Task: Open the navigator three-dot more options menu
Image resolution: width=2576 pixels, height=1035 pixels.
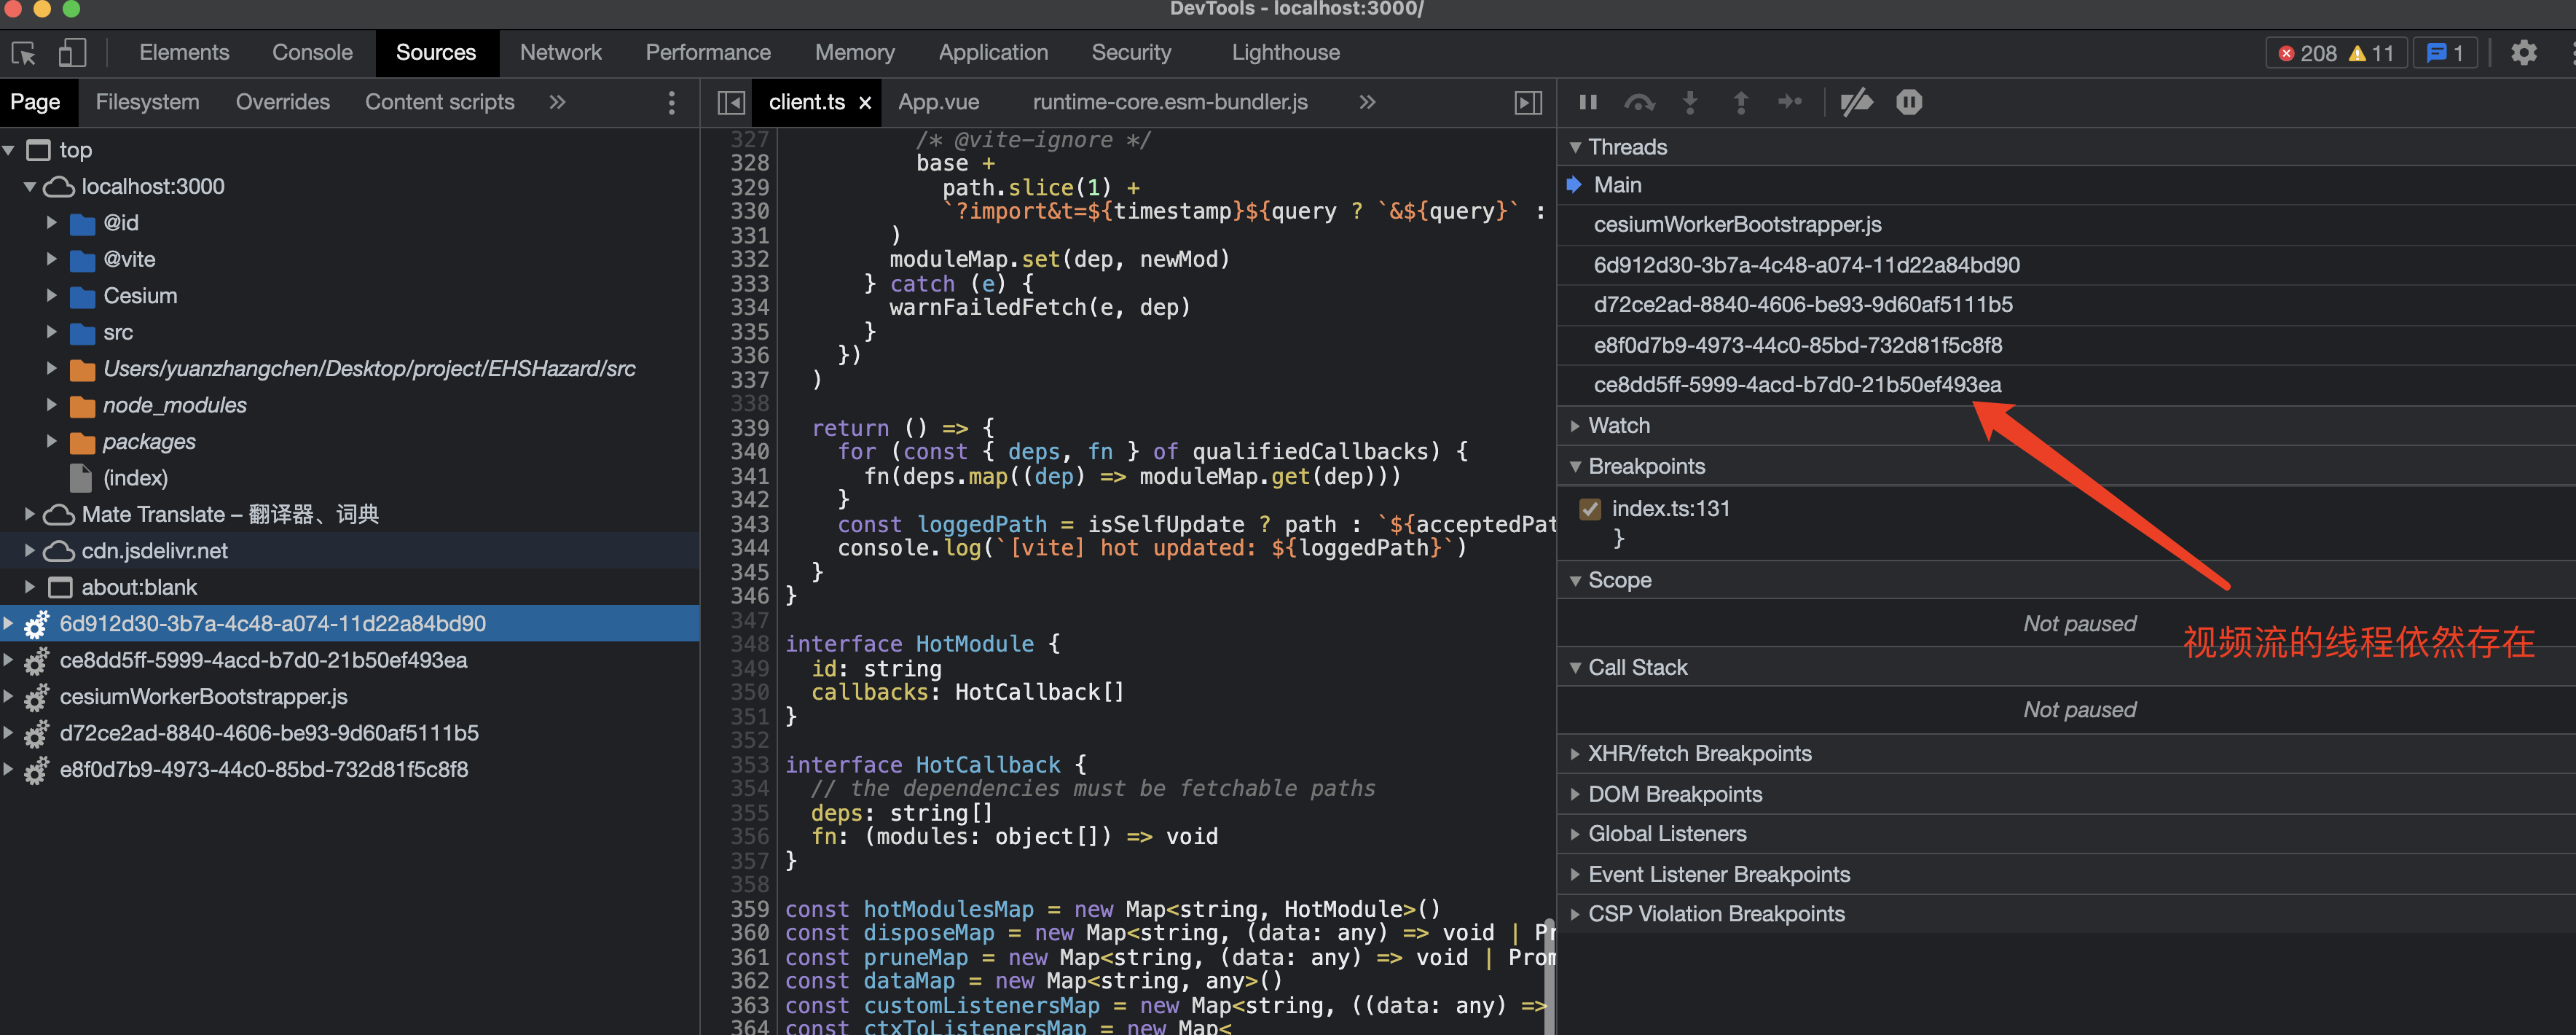Action: 671,102
